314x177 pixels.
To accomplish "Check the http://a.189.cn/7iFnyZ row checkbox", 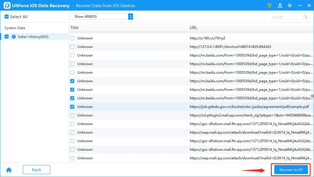I will coord(72,38).
